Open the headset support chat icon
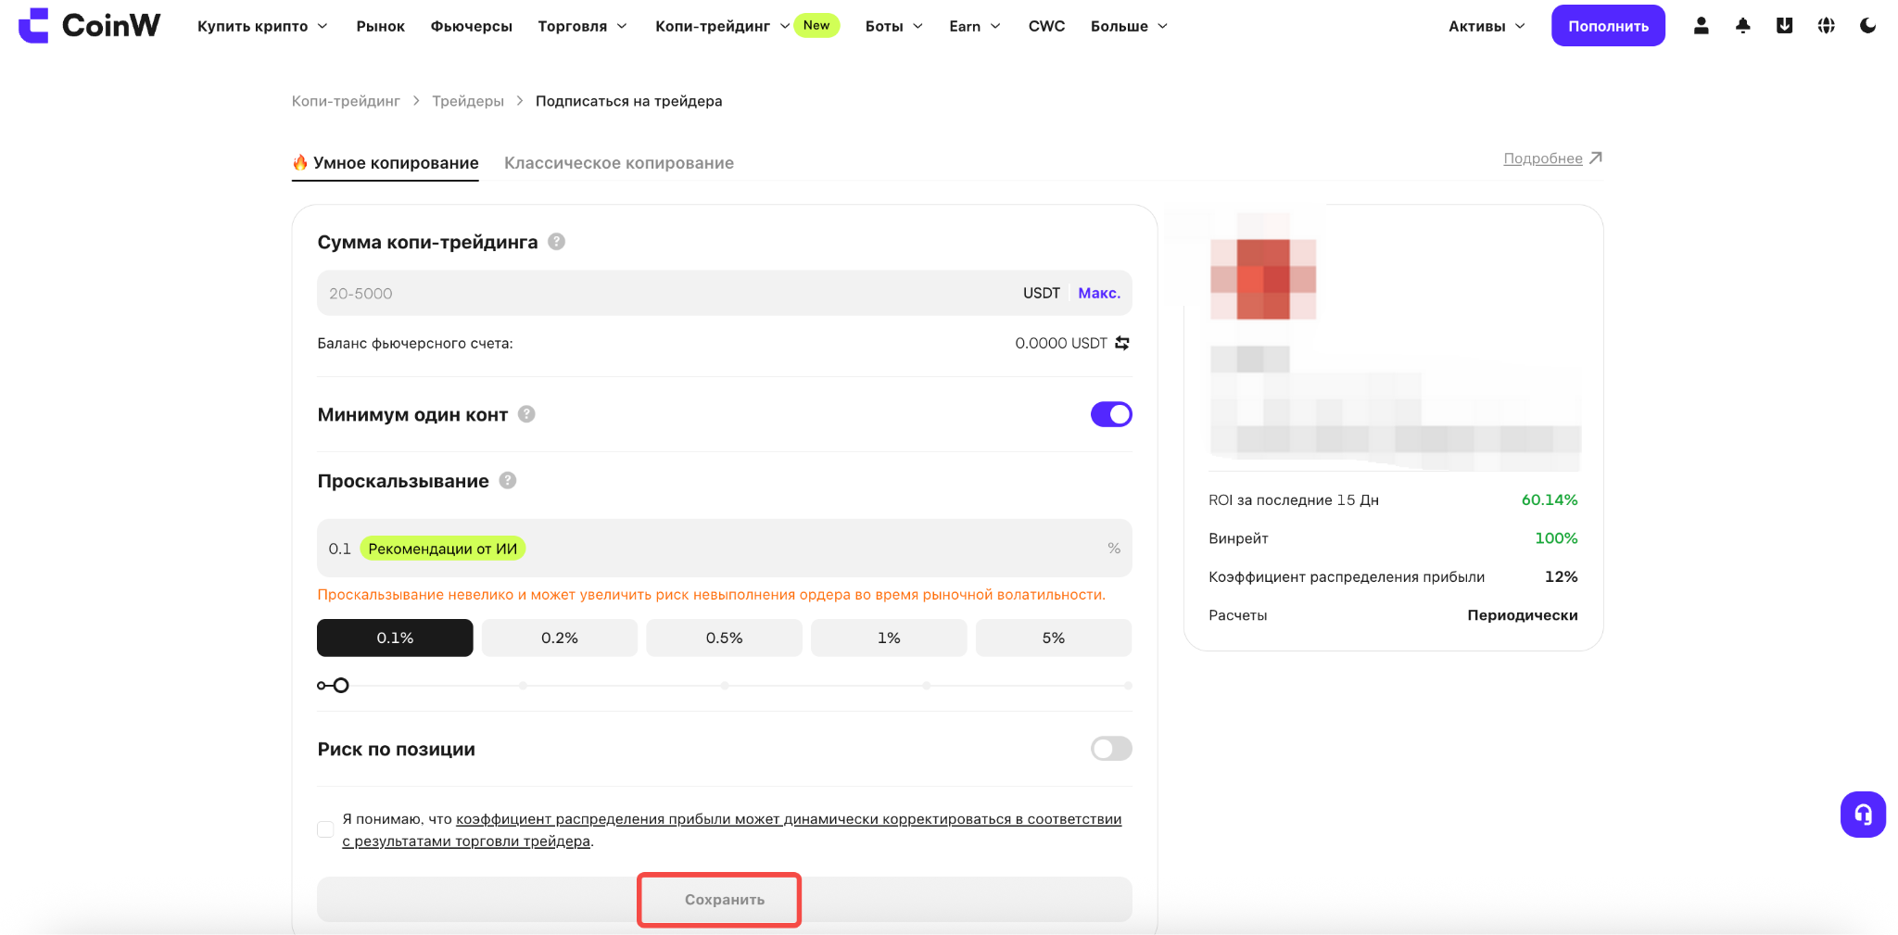Screen dimensions: 1898x935 click(1863, 815)
